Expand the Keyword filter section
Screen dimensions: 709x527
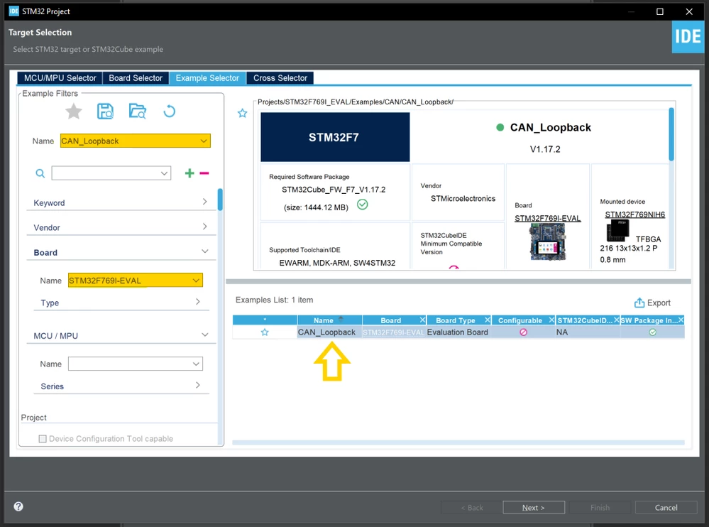coord(120,202)
